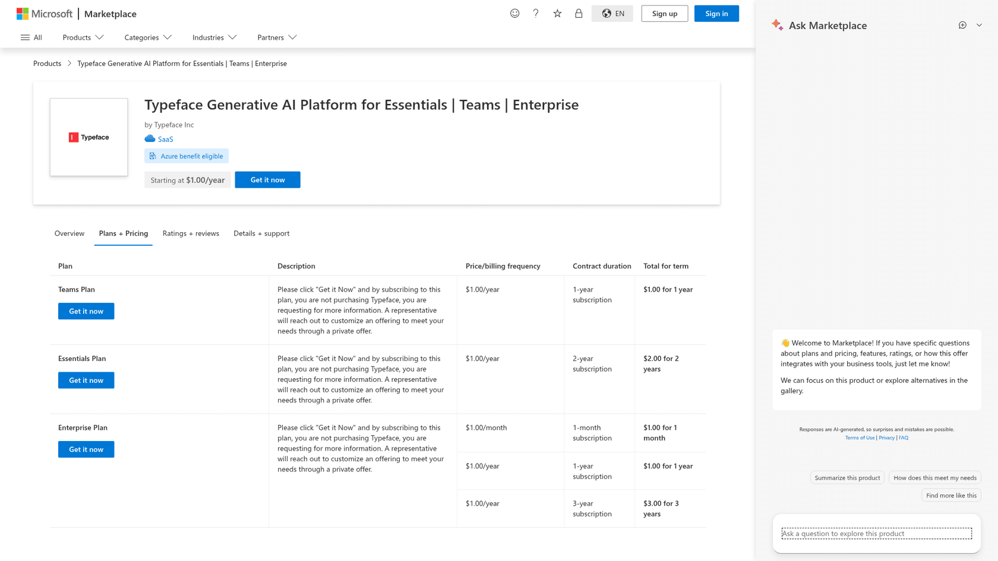This screenshot has width=998, height=561.
Task: Click Find more like this suggestion
Action: click(951, 496)
